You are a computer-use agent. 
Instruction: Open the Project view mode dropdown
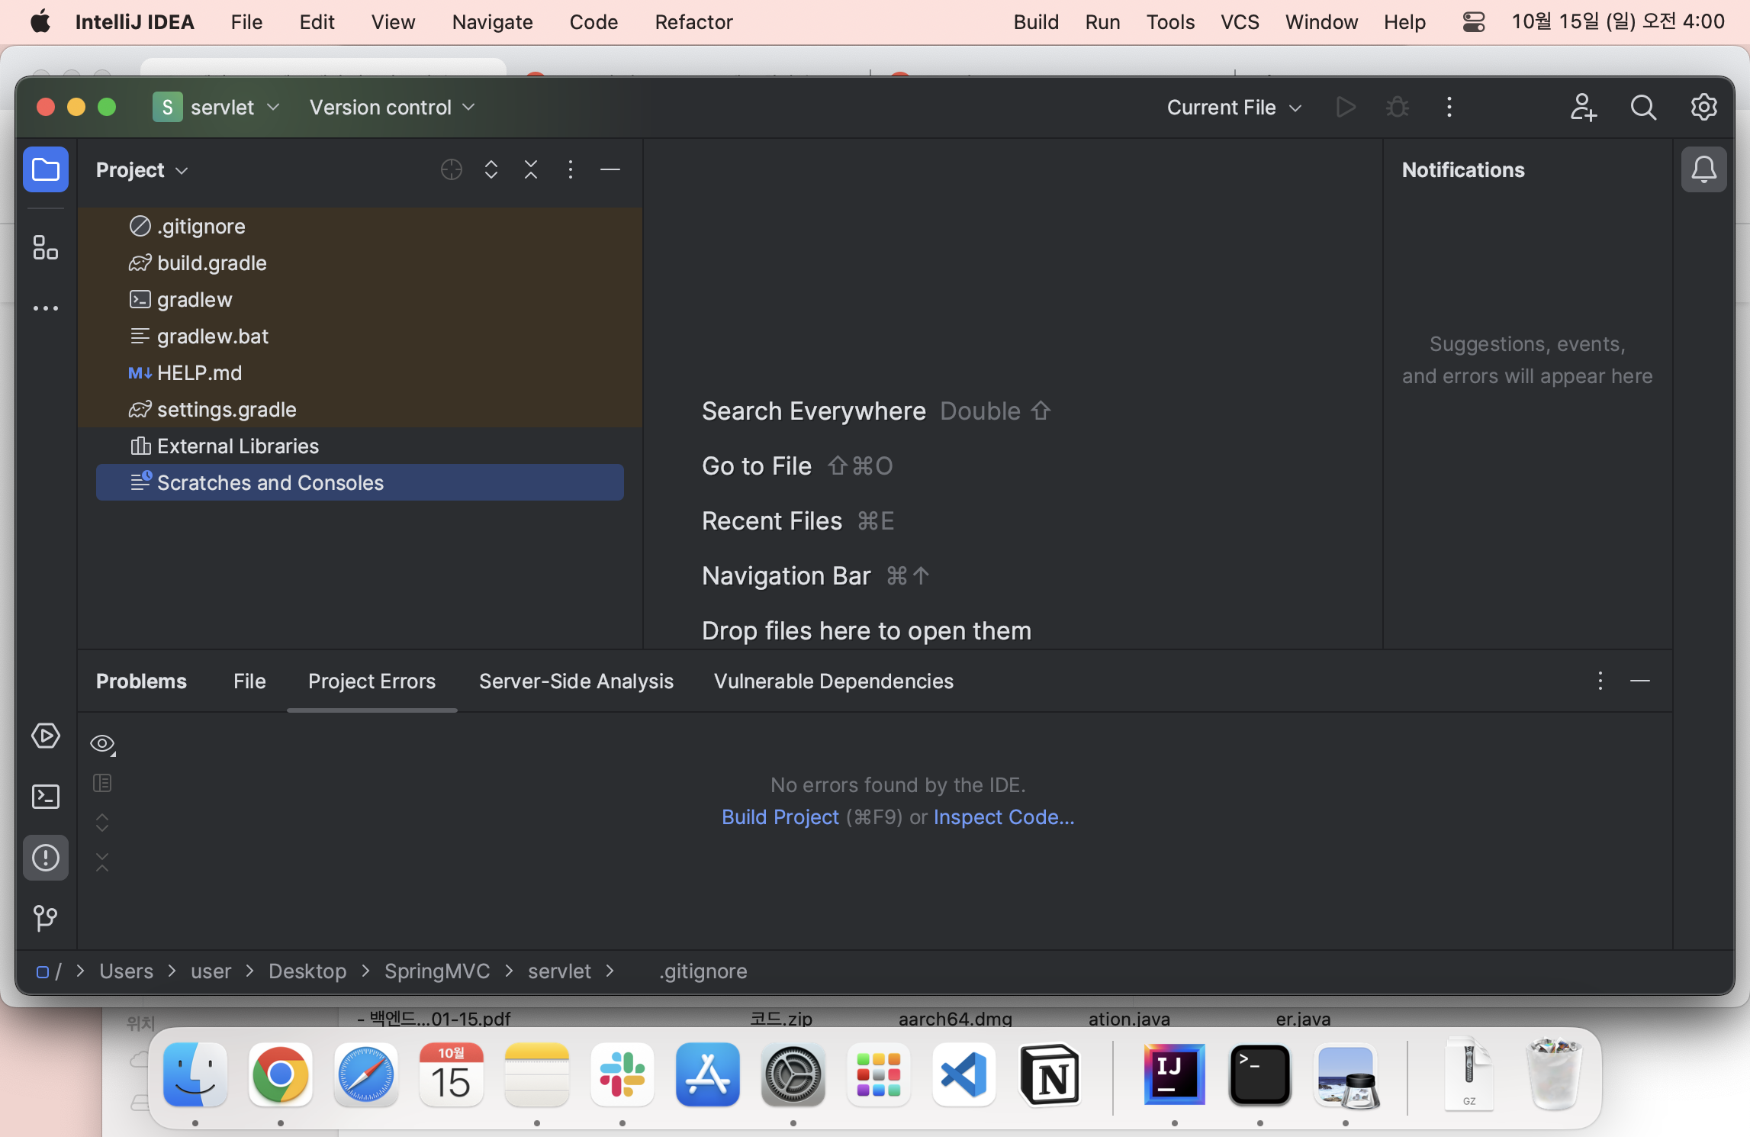tap(142, 170)
